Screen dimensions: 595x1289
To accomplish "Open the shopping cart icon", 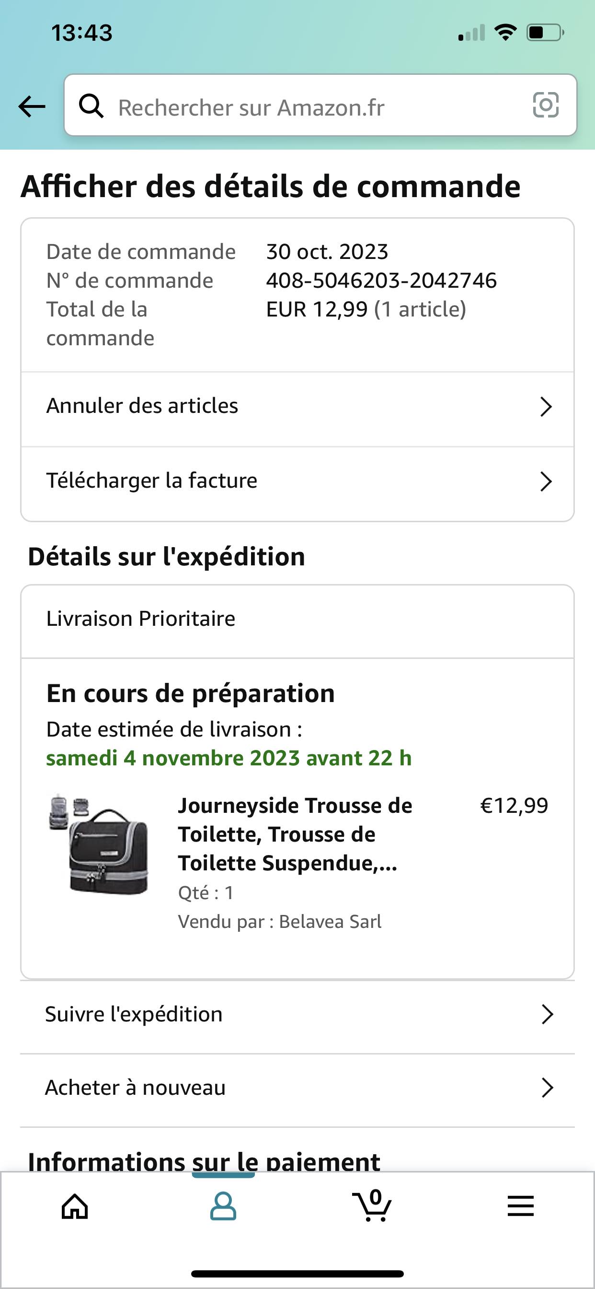I will [x=372, y=1207].
